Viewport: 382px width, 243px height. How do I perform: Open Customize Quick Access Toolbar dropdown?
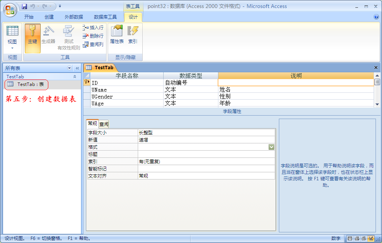(x=60, y=6)
